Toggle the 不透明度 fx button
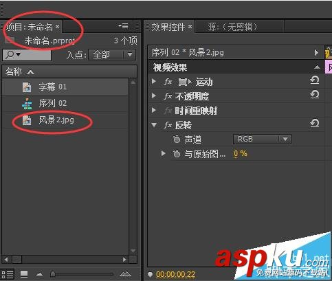The image size is (332, 281). 168,96
